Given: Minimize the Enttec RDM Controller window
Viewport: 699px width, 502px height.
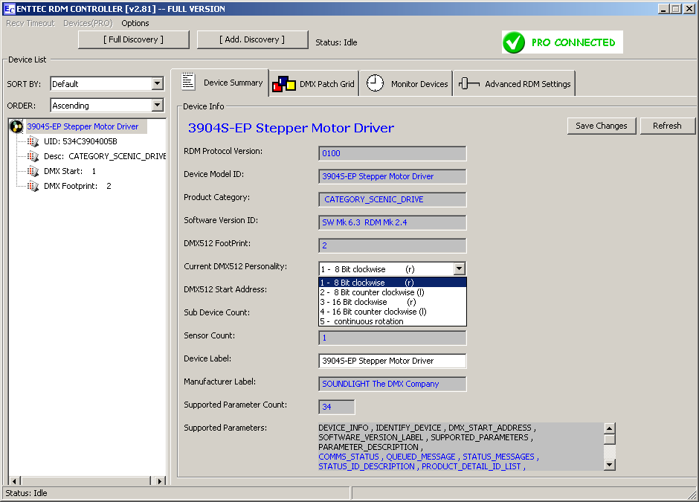Looking at the screenshot, I should point(664,8).
